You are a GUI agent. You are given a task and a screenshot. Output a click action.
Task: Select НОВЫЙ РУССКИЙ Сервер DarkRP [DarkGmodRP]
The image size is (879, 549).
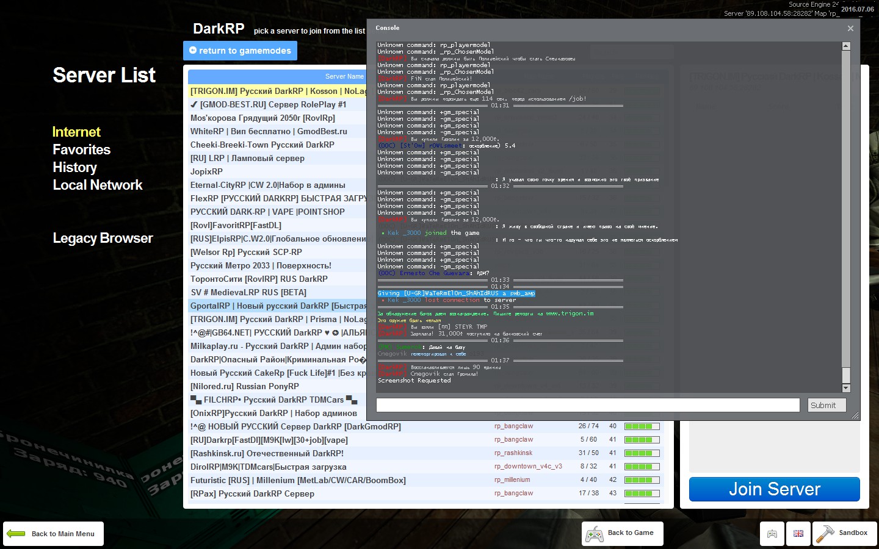425,426
